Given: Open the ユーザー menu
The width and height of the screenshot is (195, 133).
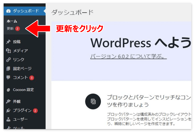Looking at the screenshot, I should coord(25,119).
